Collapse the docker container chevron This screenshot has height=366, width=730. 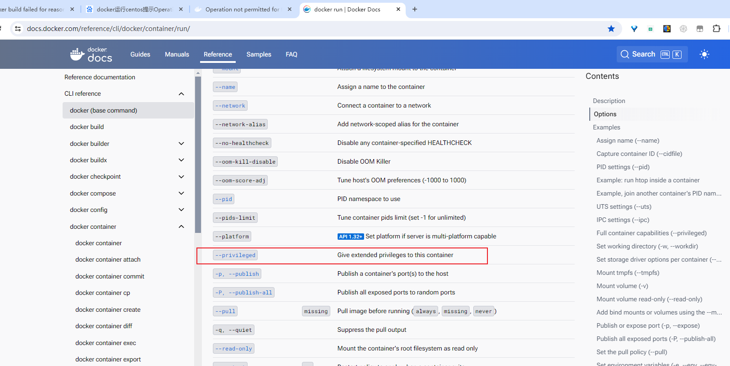coord(181,227)
